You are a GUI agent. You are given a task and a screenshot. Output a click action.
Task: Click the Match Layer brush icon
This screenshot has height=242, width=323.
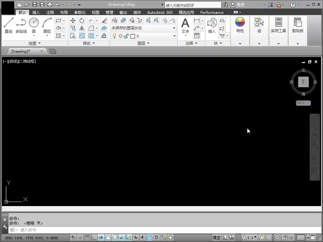tap(132, 20)
